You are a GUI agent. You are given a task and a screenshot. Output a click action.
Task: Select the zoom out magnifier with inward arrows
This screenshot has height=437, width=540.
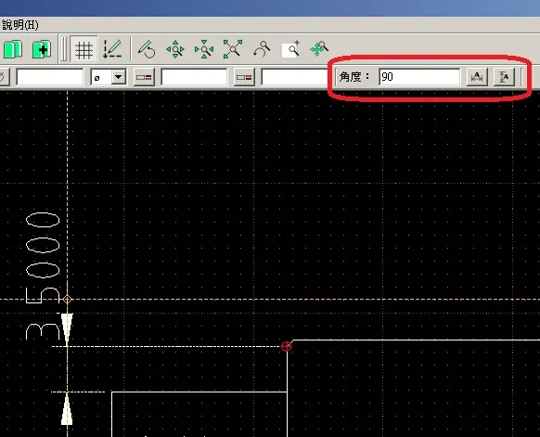[204, 49]
